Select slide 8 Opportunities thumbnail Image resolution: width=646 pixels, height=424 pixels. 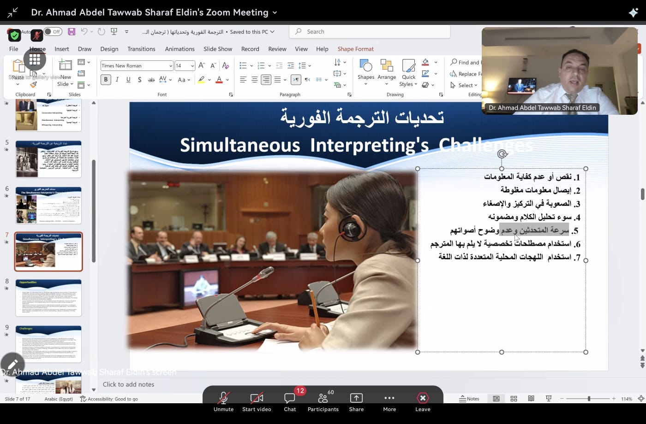pos(48,298)
